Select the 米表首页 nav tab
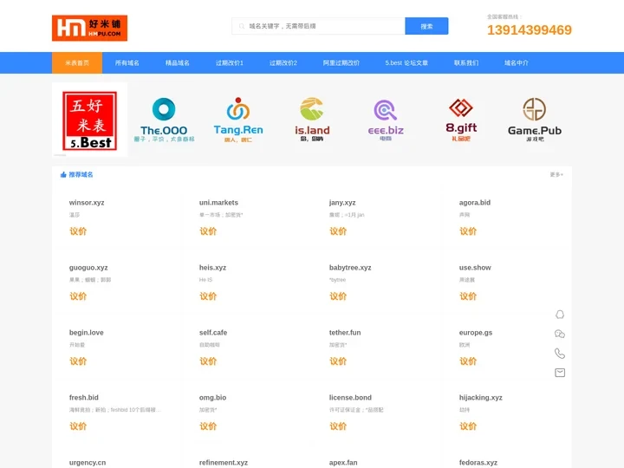 click(77, 63)
